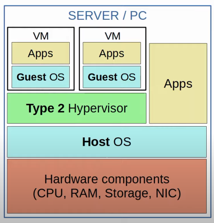Screen dimensions: 214x223
Task: Click the Host OS layer
Action: pyautogui.click(x=107, y=142)
